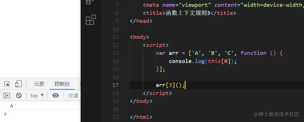Click line number 20 in the gutter

(x=115, y=109)
